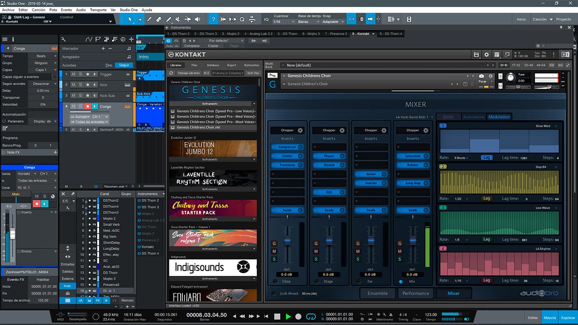Solo the Close mixer channel

(275, 259)
